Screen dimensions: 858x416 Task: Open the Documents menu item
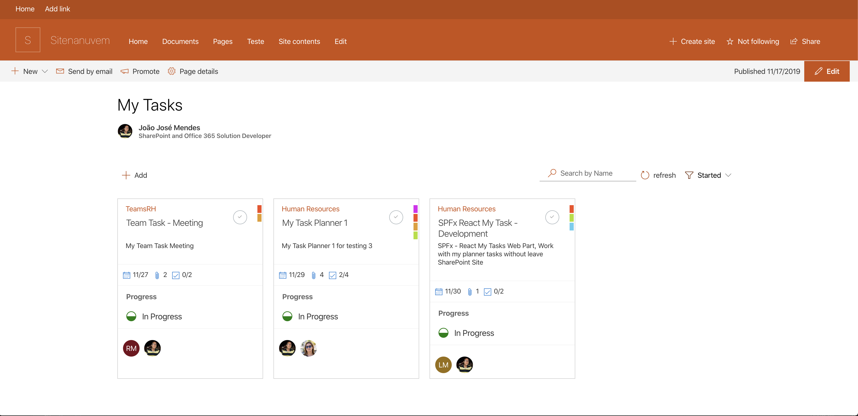tap(180, 41)
